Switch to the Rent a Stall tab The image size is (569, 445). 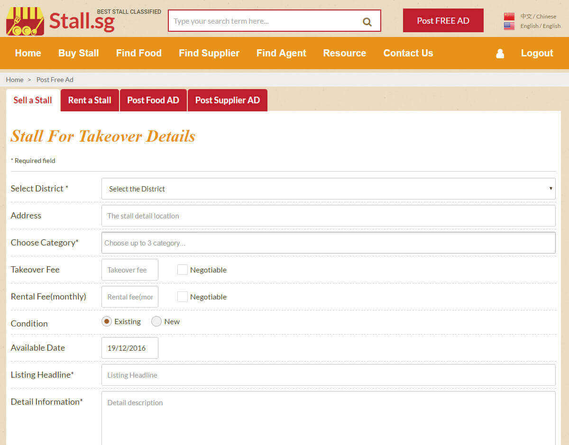point(90,100)
